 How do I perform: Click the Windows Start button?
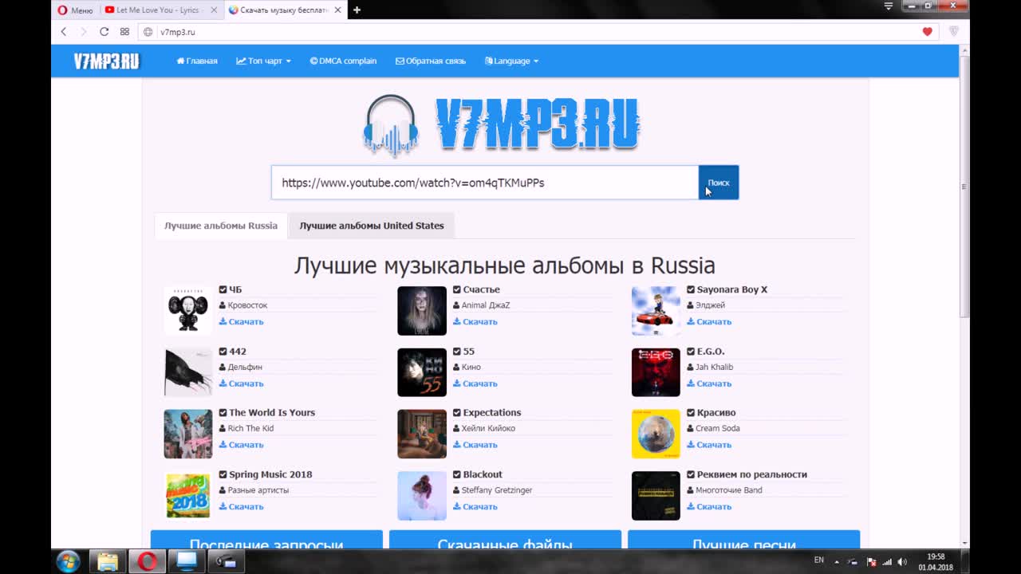coord(68,561)
